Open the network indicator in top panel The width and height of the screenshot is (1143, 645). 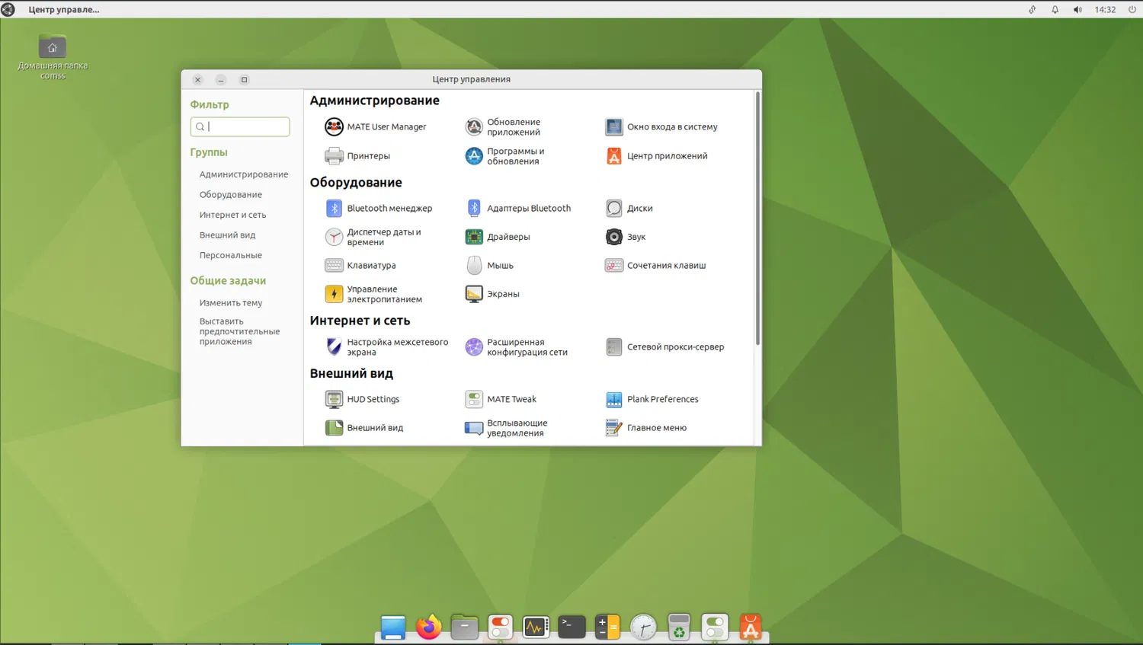coord(1033,9)
